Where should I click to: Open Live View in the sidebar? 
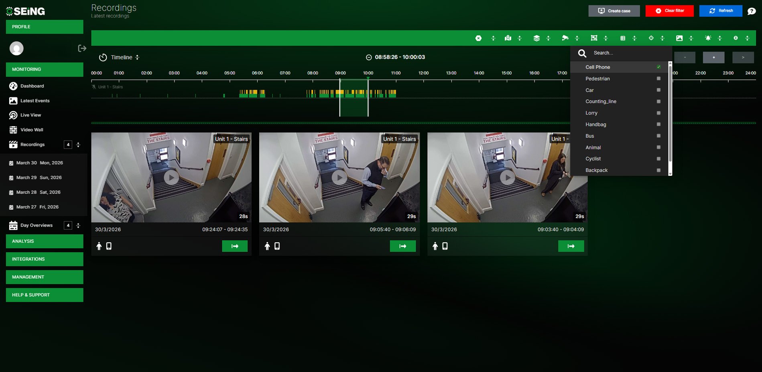30,115
